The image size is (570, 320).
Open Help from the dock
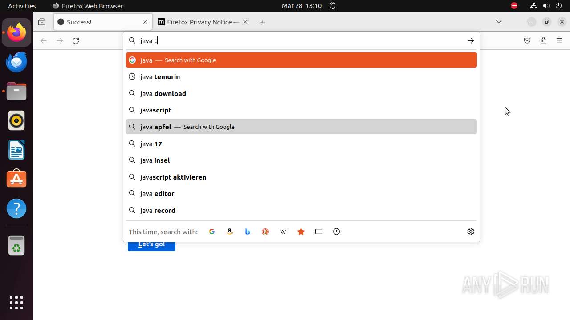tap(16, 208)
